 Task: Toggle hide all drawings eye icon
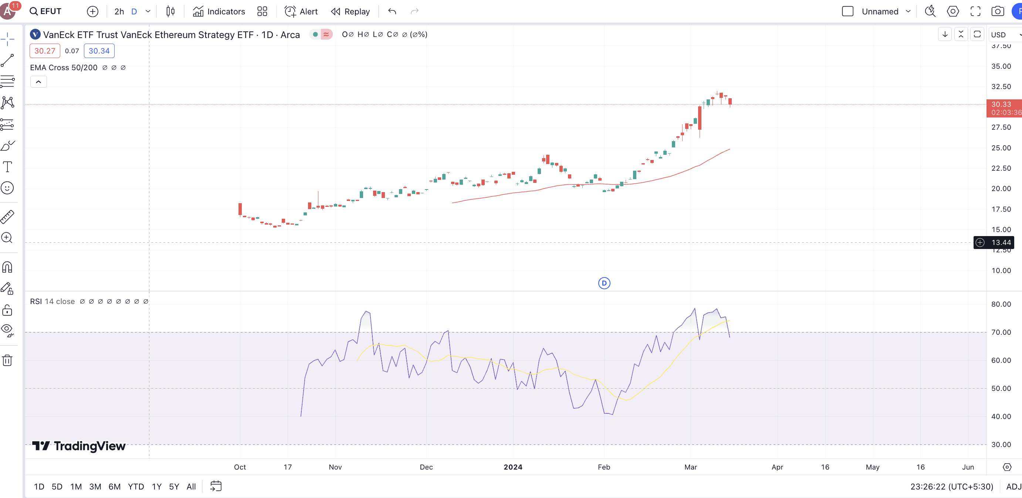click(x=7, y=330)
